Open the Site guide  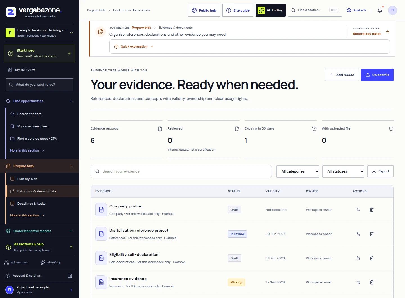coord(238,10)
